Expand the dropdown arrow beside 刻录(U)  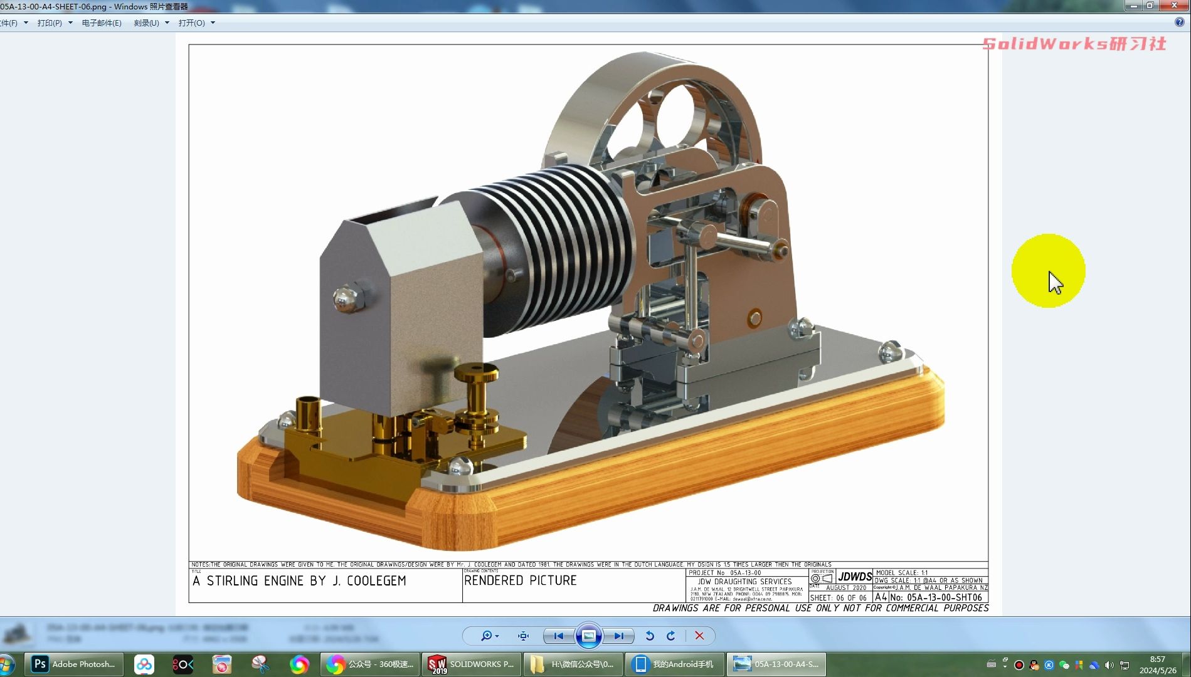coord(167,23)
